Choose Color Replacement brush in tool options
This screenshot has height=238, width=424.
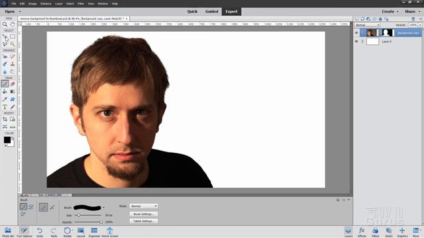[x=24, y=214]
